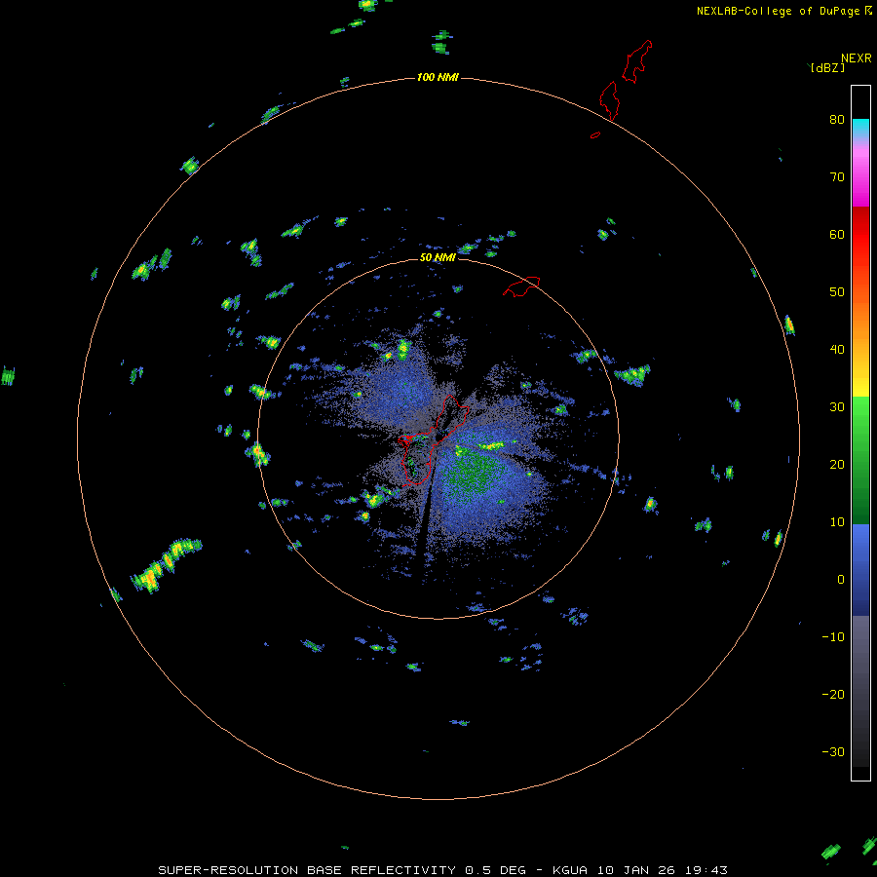Click the SUPER-RESOLUTION BASE REFLECTIVITY caption

307,870
